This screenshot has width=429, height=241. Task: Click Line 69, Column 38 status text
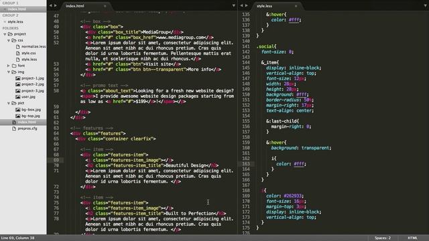(18, 238)
